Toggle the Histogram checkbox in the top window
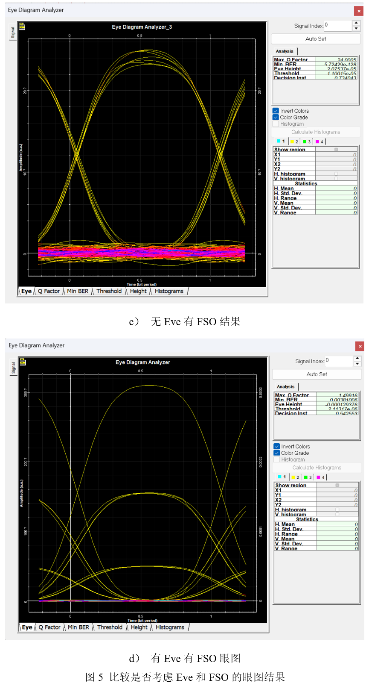Image resolution: width=369 pixels, height=686 pixels. click(276, 124)
